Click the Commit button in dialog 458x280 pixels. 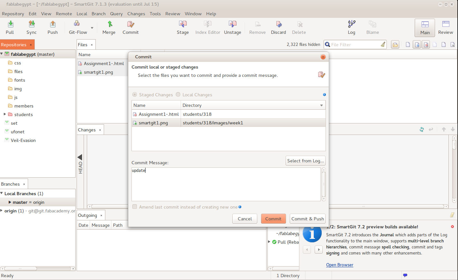tap(274, 219)
